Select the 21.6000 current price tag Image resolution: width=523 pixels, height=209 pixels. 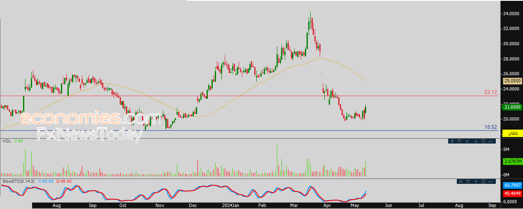tap(511, 107)
